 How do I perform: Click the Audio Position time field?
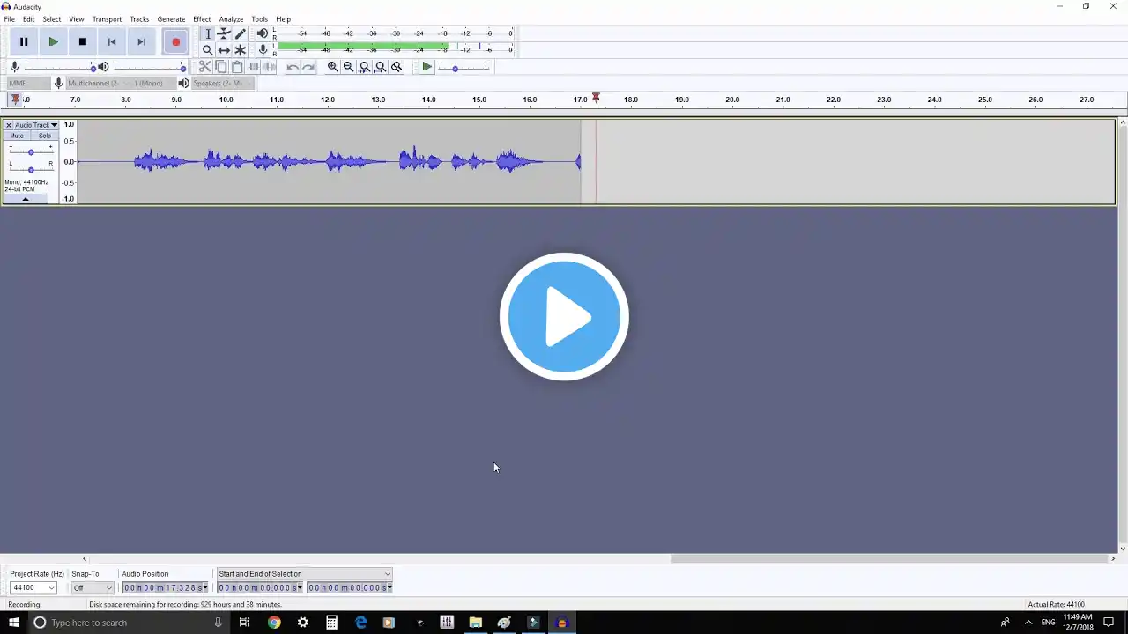pyautogui.click(x=166, y=587)
